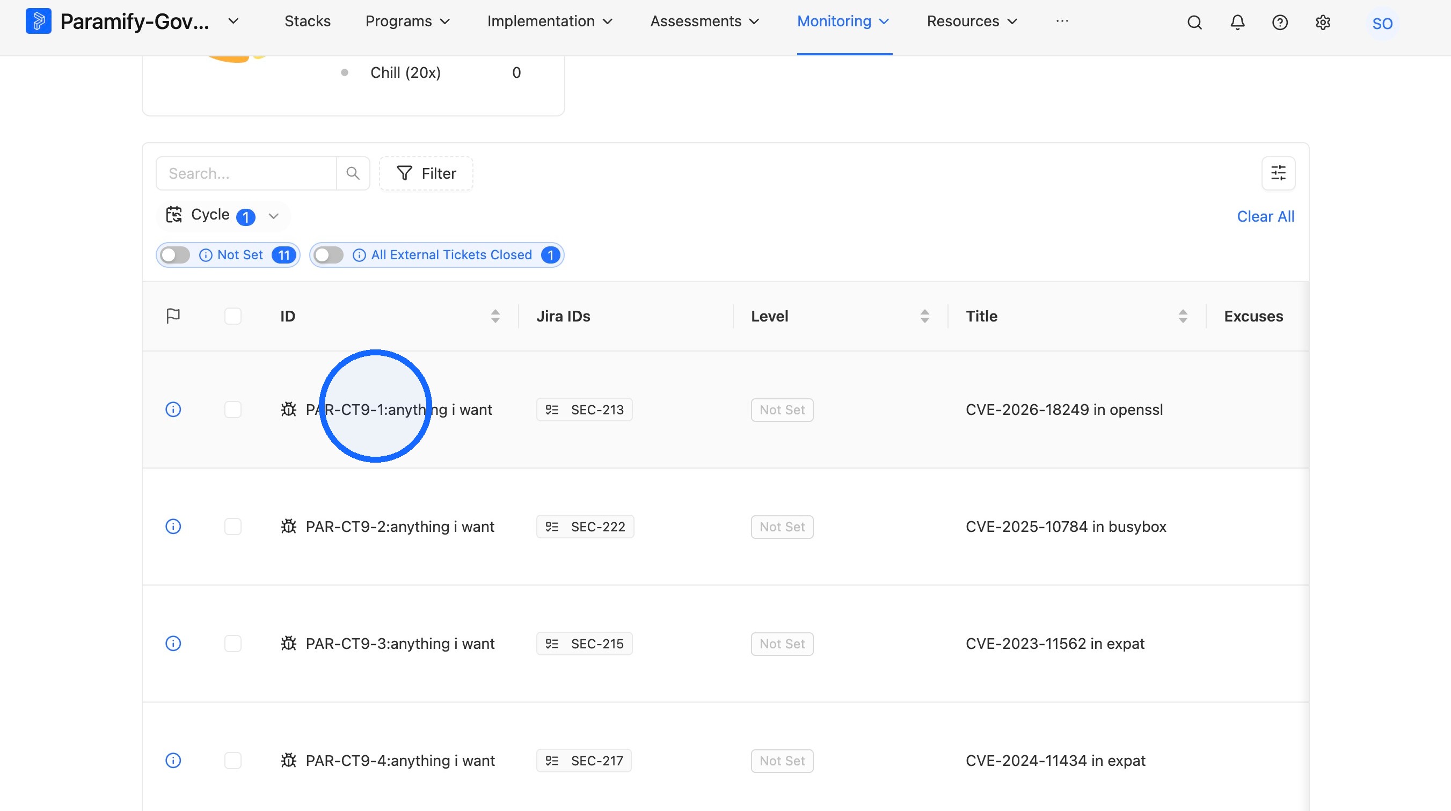Image resolution: width=1451 pixels, height=811 pixels.
Task: Check the select-all rows checkbox
Action: click(232, 316)
